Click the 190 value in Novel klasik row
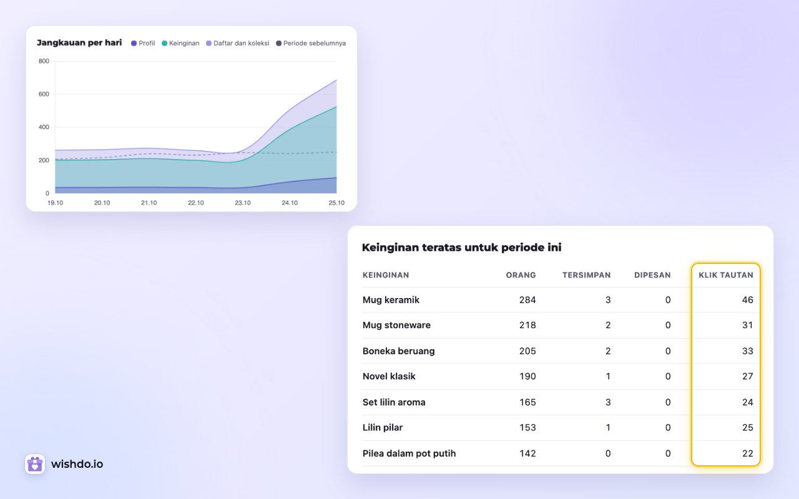This screenshot has height=499, width=799. (527, 377)
